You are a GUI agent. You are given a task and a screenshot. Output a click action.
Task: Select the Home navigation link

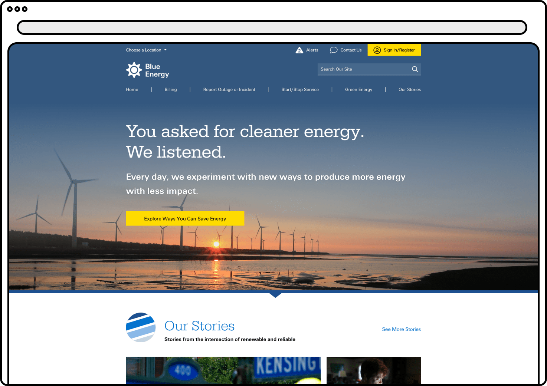[x=132, y=89]
